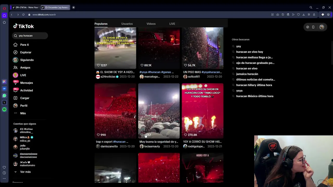
Task: Switch to Videos tab
Action: click(x=151, y=24)
